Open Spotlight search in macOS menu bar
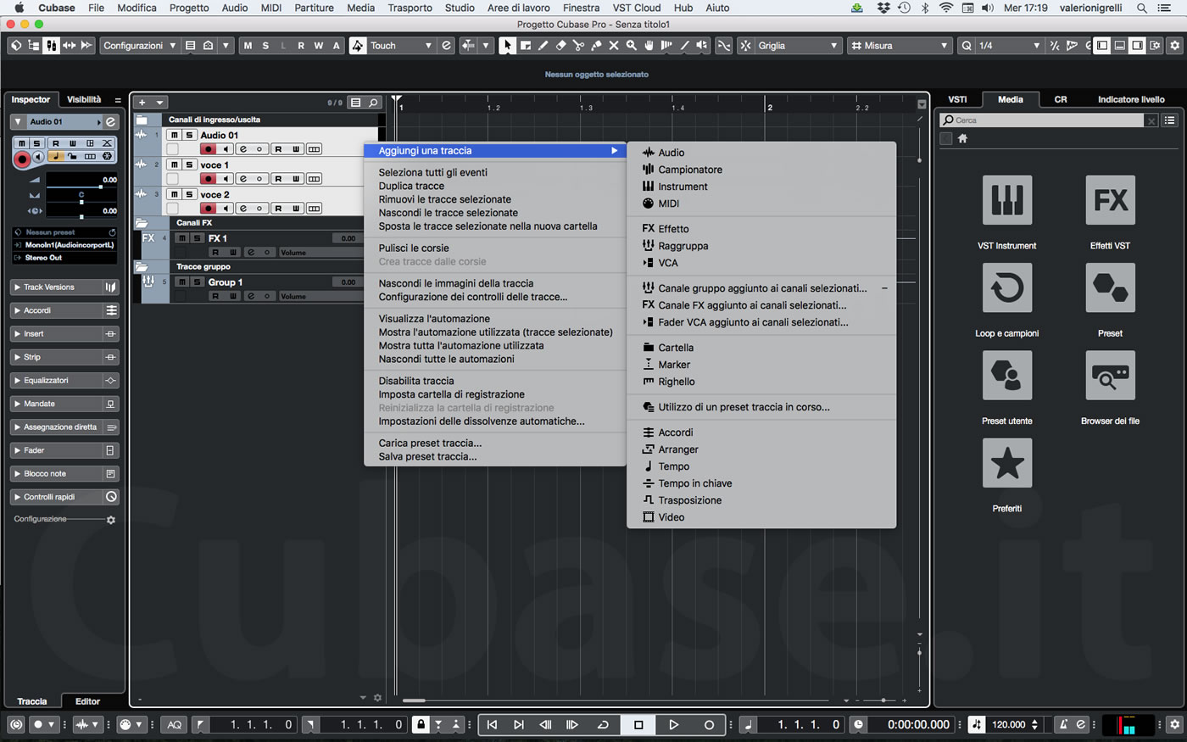This screenshot has height=742, width=1187. pyautogui.click(x=1141, y=8)
